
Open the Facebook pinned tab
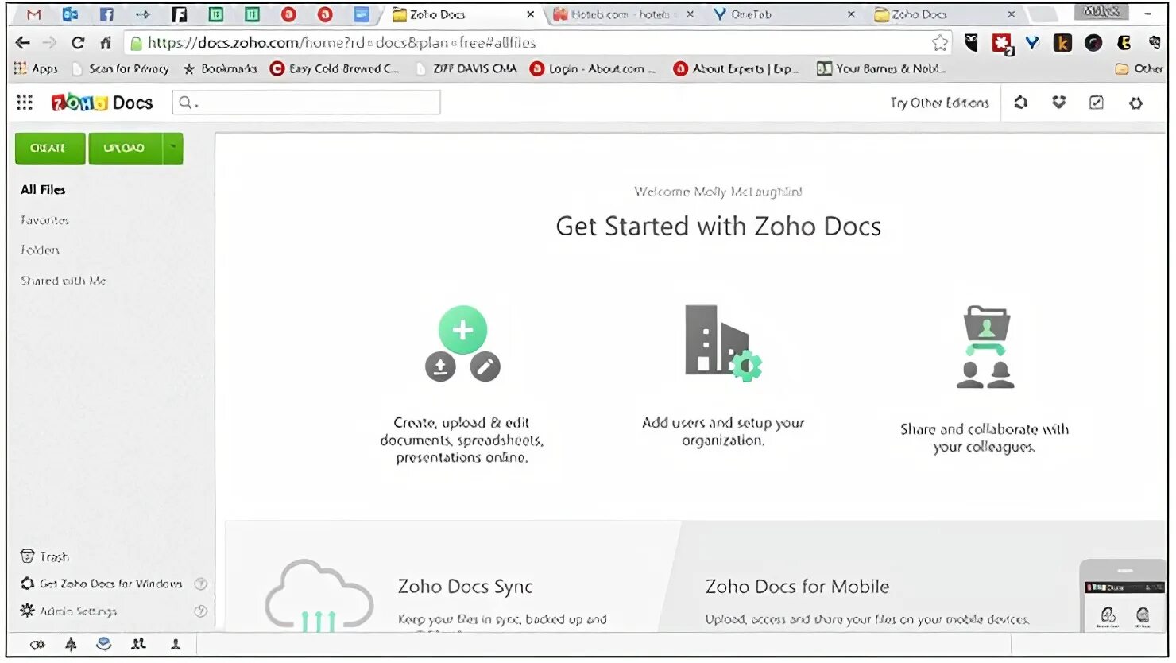[x=106, y=14]
